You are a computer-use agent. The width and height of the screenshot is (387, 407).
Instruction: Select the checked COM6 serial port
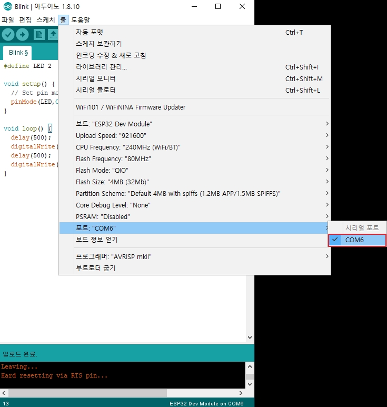357,240
